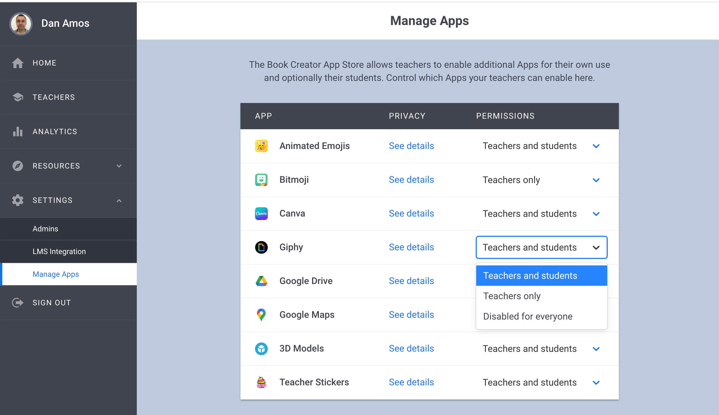Open Animated Emojis permissions dropdown
Image resolution: width=719 pixels, height=415 pixels.
click(541, 146)
